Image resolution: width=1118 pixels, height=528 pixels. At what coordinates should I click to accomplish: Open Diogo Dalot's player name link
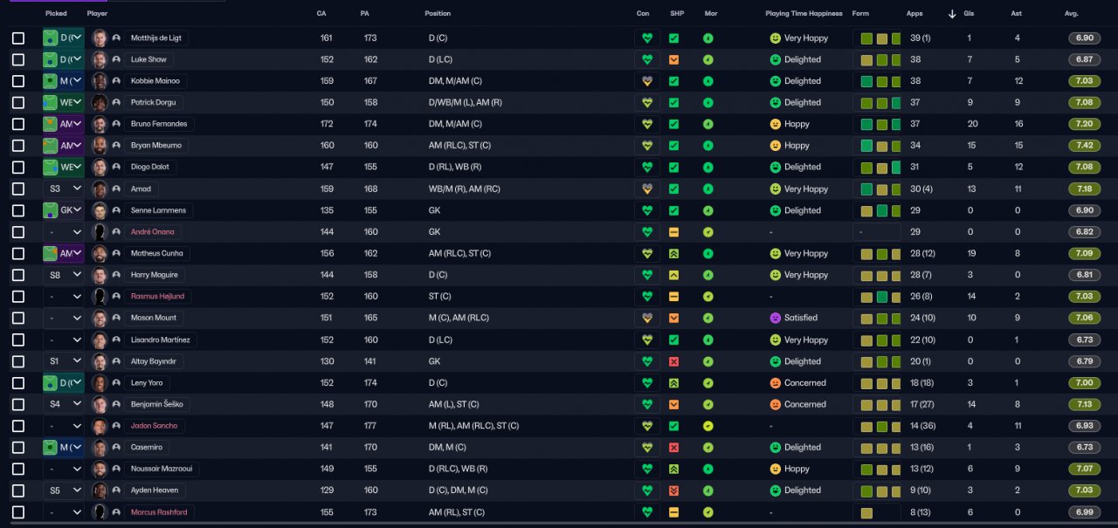(149, 167)
